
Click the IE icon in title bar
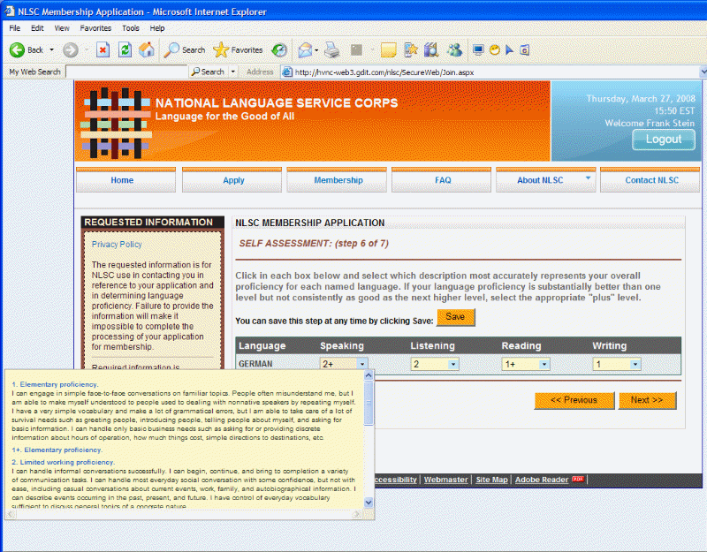tap(9, 11)
